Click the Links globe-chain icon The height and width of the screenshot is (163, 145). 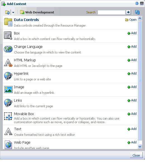coord(8,103)
